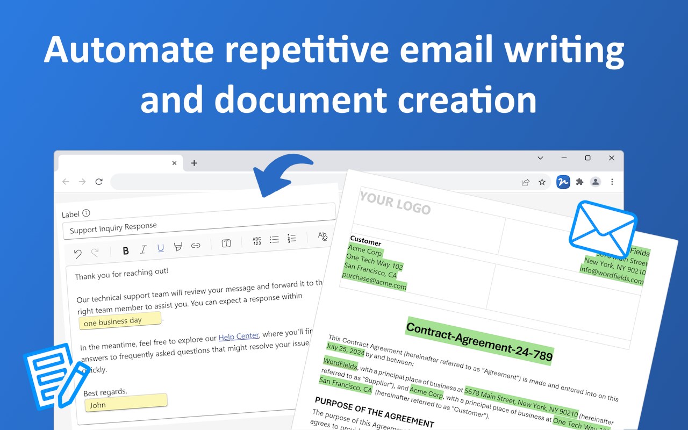Open the browser three-dot menu
Image resolution: width=688 pixels, height=430 pixels.
(612, 182)
